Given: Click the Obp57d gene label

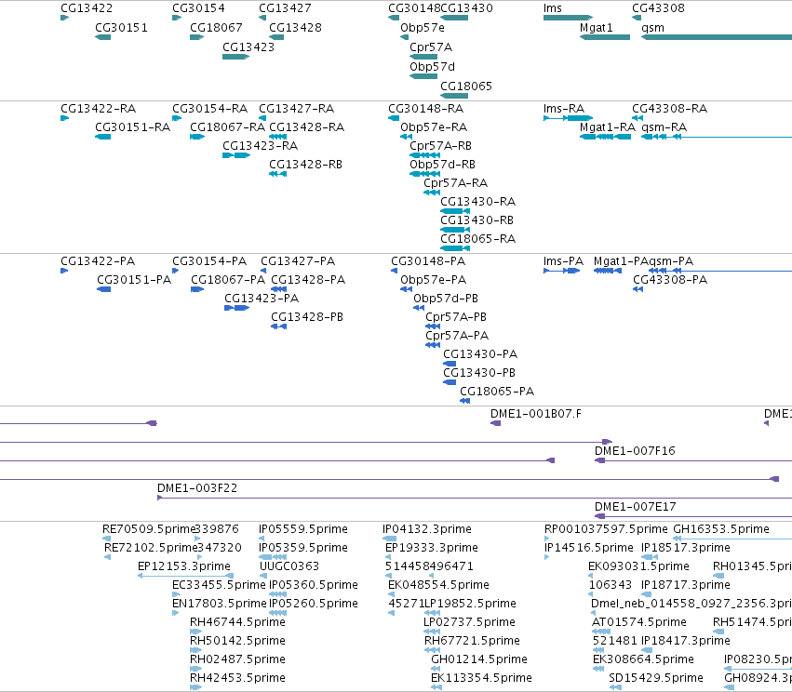Looking at the screenshot, I should pos(432,67).
